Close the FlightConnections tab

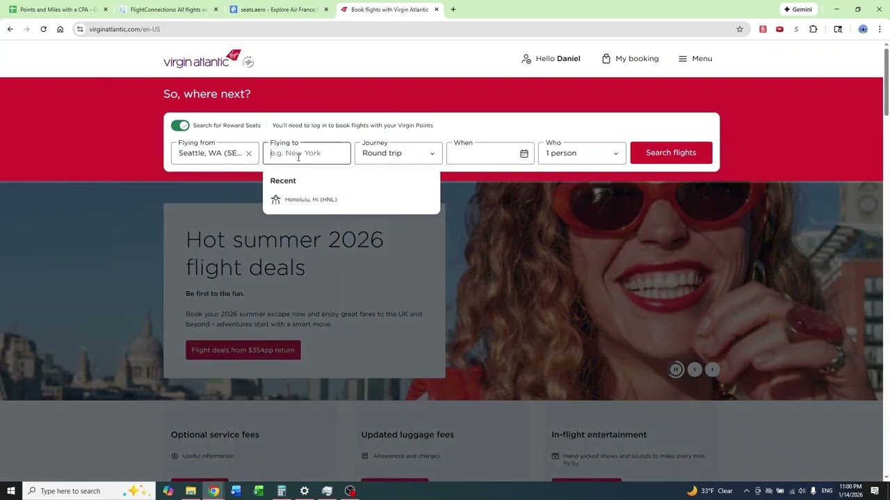[216, 10]
